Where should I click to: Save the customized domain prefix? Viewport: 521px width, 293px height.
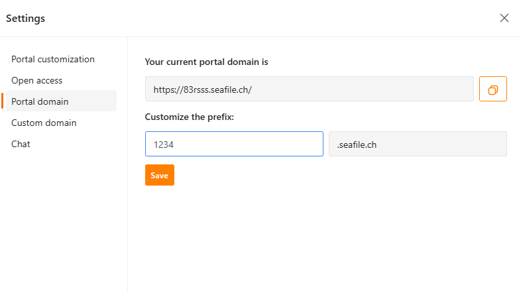point(160,175)
